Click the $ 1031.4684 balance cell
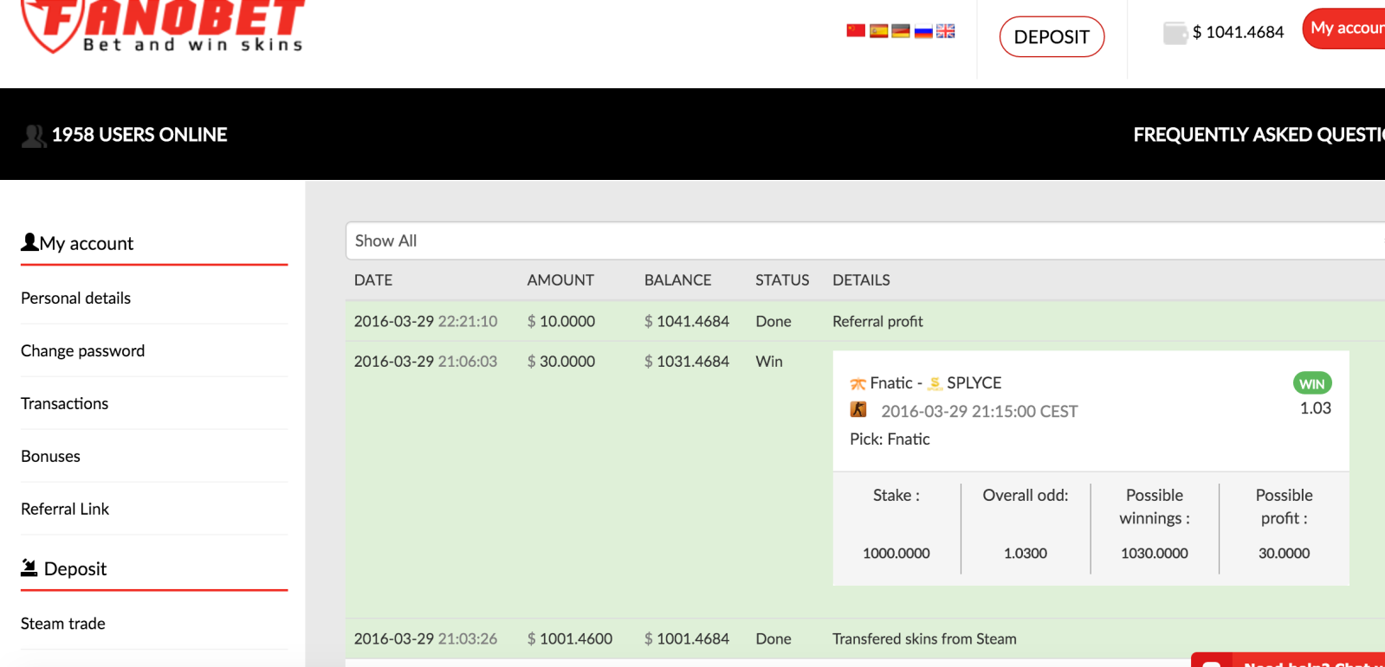 point(687,362)
